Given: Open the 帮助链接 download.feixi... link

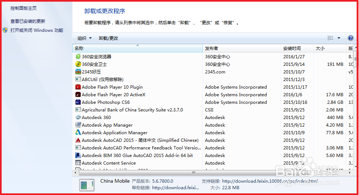Looking at the screenshot, I should pos(175,188).
